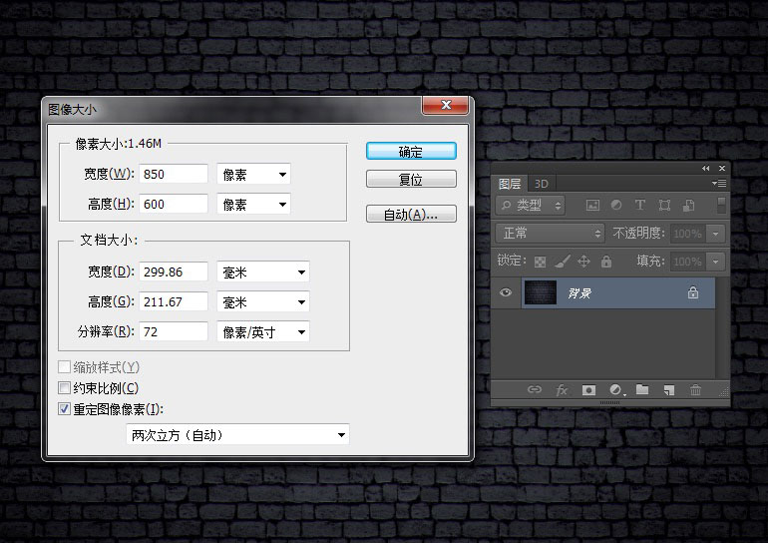Close the Layers panel

[722, 168]
